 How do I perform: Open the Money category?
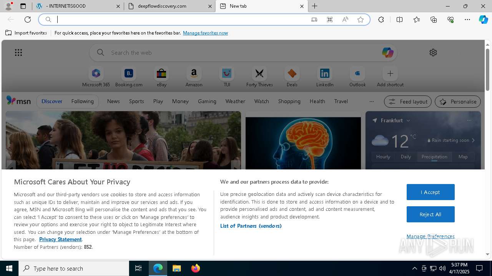point(180,101)
